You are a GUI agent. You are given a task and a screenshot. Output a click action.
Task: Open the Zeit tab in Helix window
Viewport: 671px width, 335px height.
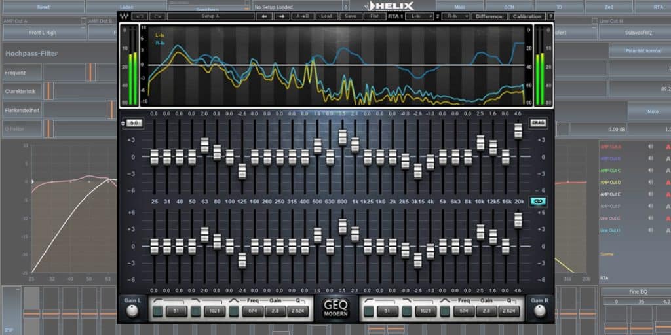pyautogui.click(x=609, y=7)
